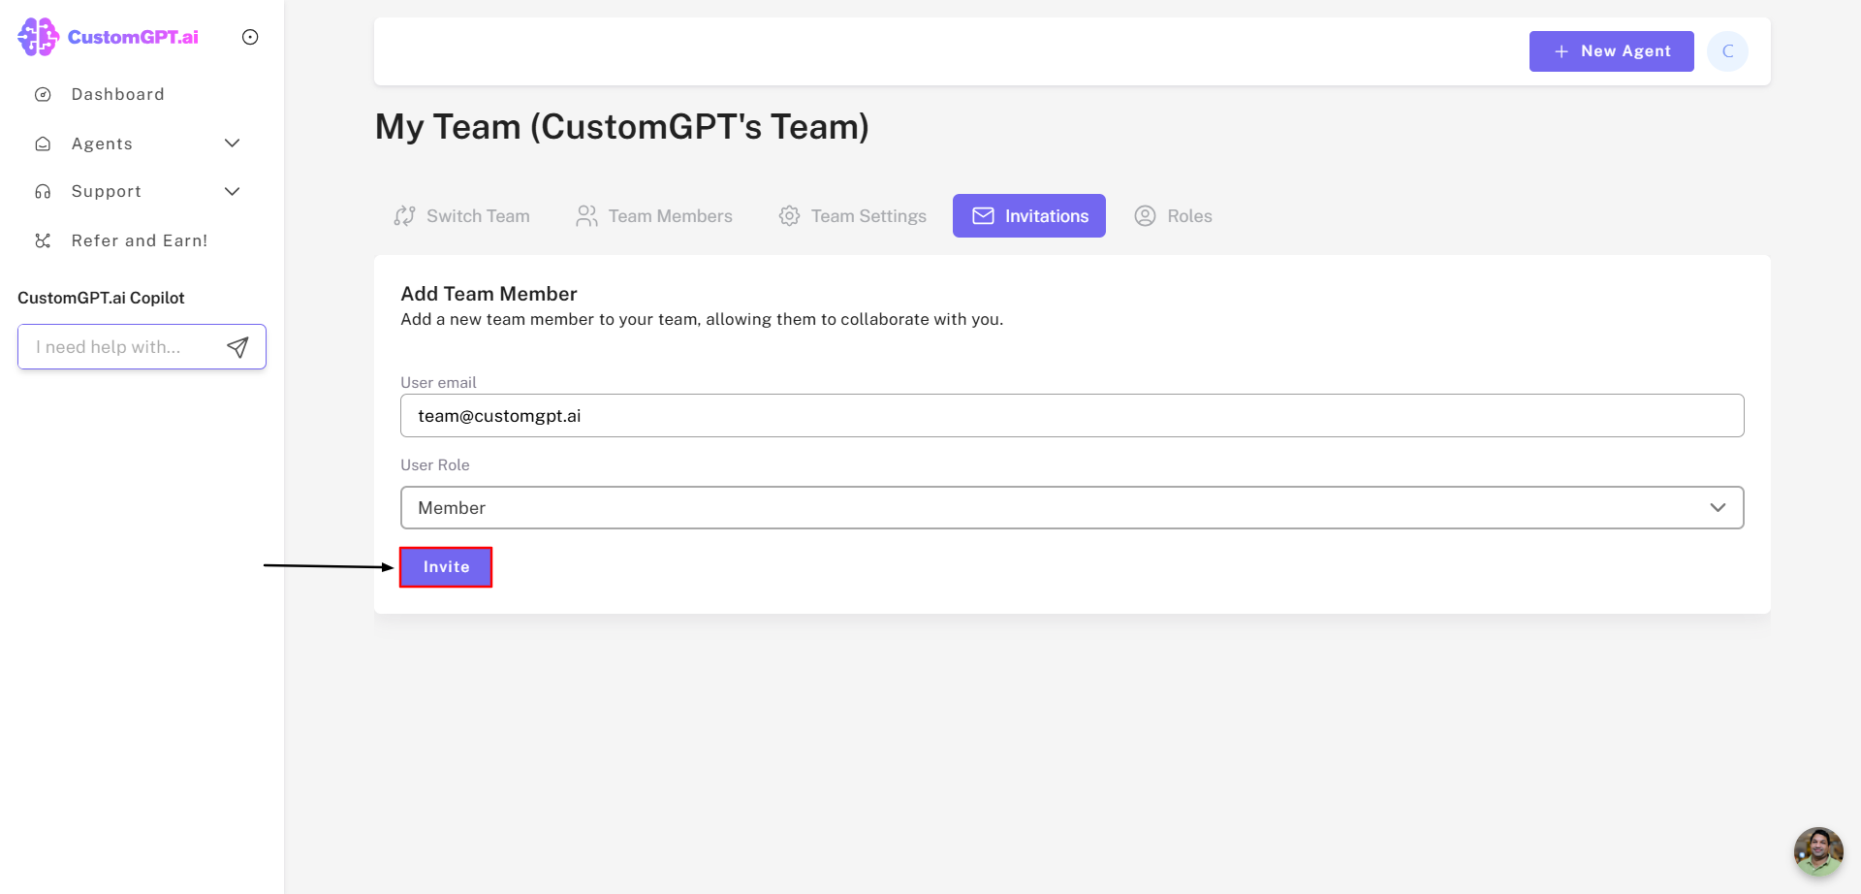Click the CustomGPT.ai Copilot heading

coord(101,298)
